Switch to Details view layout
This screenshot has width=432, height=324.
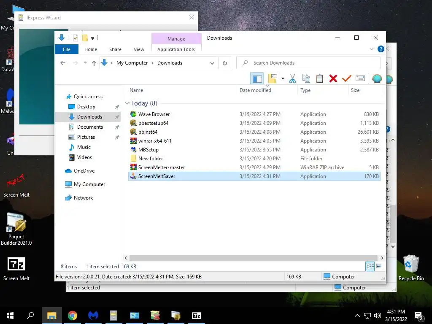pyautogui.click(x=370, y=266)
